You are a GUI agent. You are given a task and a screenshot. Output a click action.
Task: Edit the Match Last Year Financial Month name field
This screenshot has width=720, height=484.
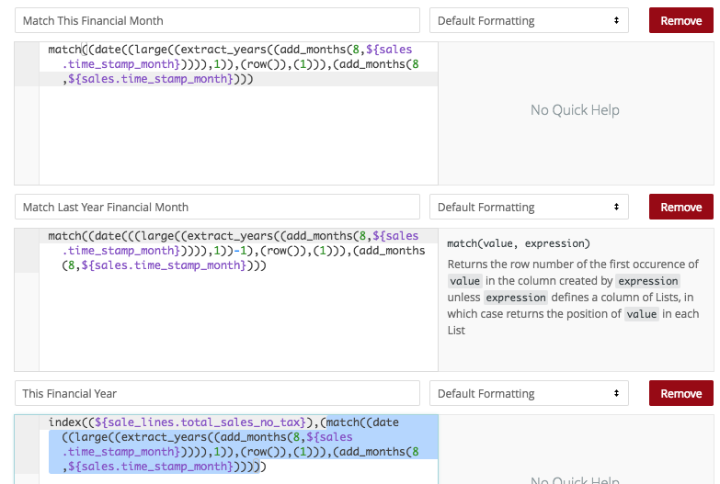(x=217, y=207)
